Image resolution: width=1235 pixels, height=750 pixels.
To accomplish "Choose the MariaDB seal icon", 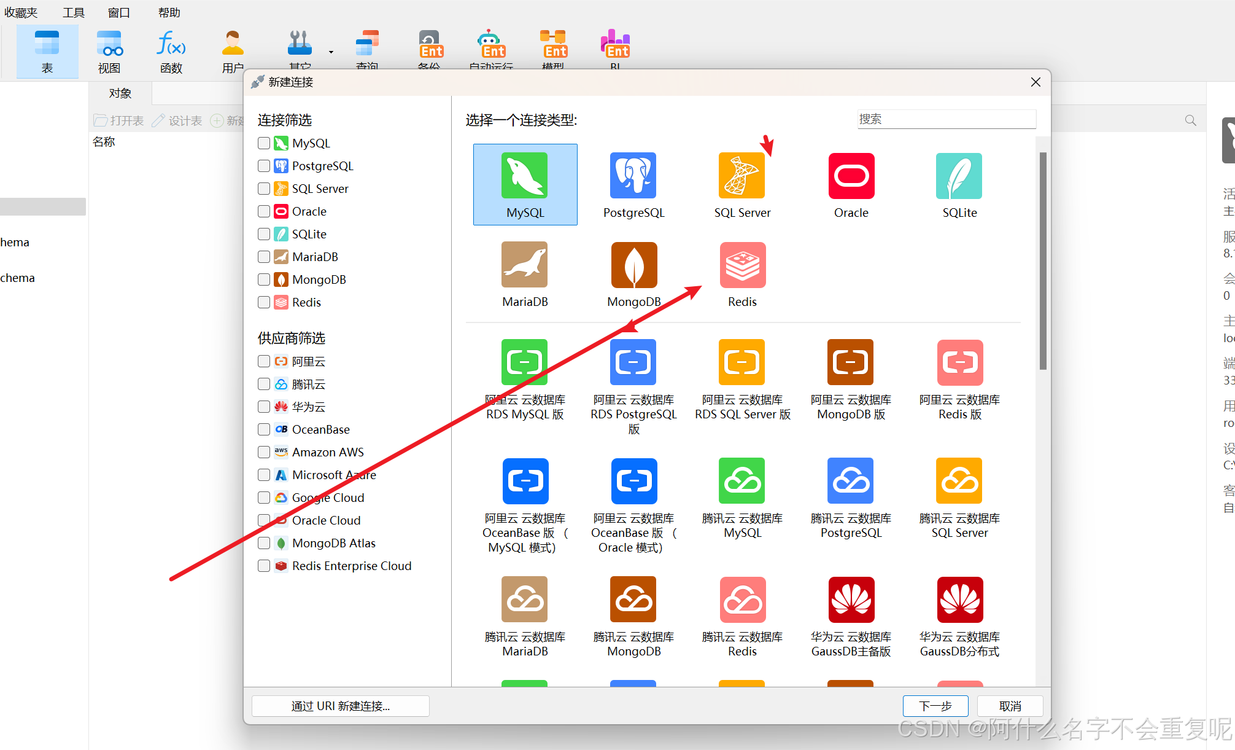I will click(x=524, y=265).
